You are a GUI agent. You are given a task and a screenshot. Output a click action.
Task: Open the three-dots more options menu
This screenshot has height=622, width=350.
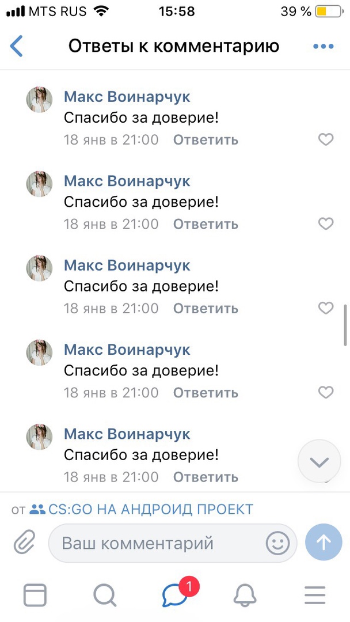click(x=323, y=46)
